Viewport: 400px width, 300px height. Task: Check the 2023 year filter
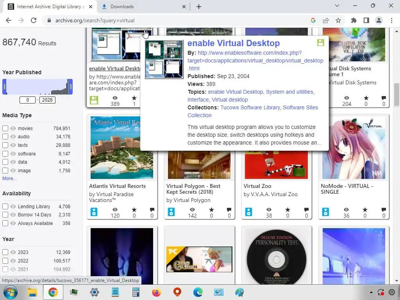[5, 252]
